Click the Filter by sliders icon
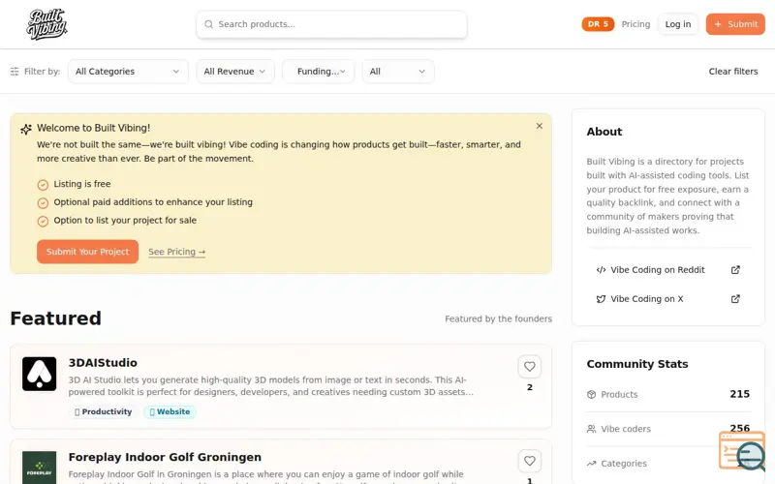 coord(15,72)
